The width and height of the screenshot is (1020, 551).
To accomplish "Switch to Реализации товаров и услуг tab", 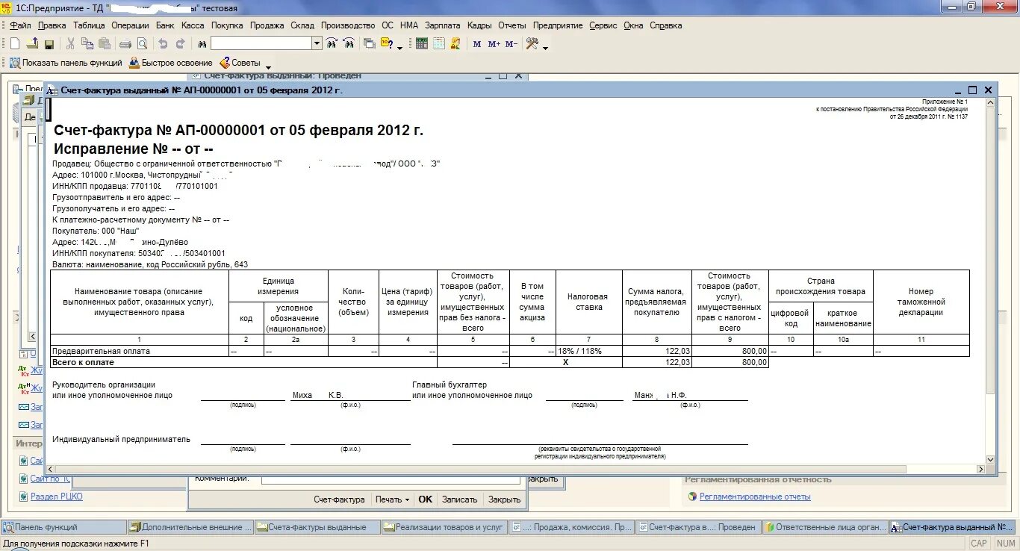I will coord(444,527).
